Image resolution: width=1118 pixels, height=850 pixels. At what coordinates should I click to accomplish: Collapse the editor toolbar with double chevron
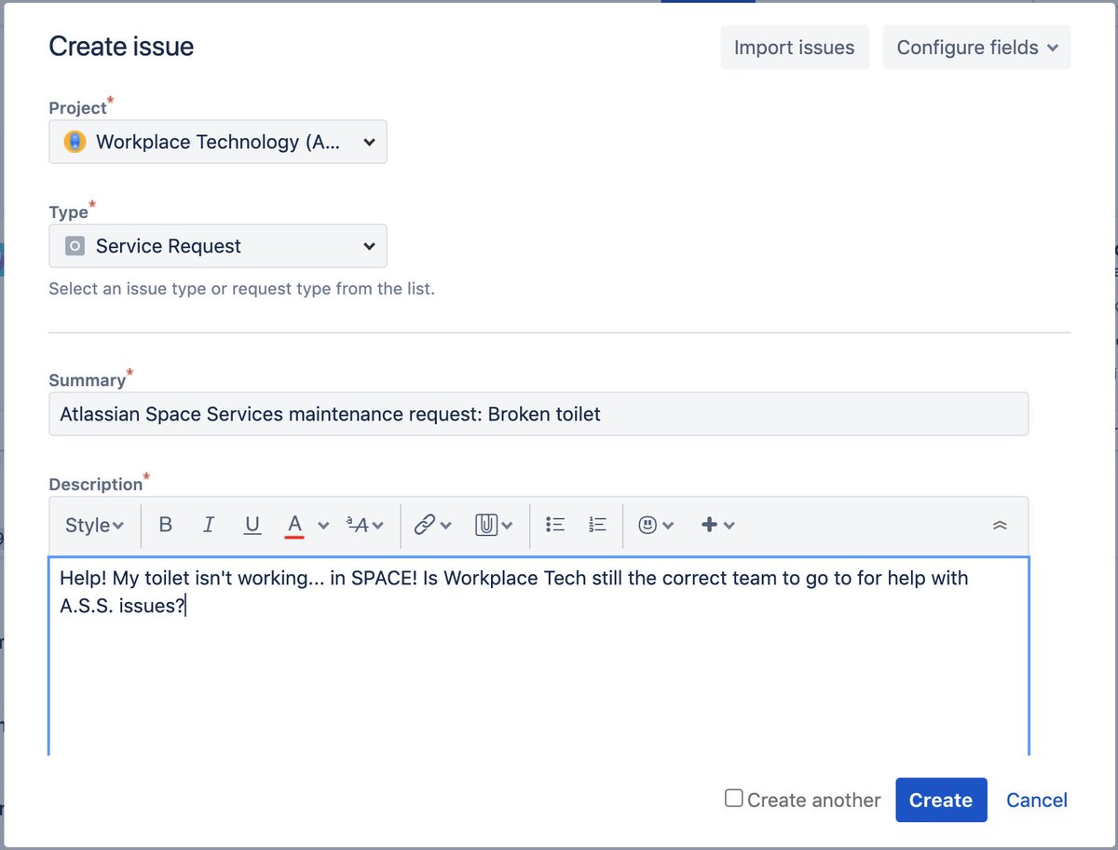pos(1000,525)
